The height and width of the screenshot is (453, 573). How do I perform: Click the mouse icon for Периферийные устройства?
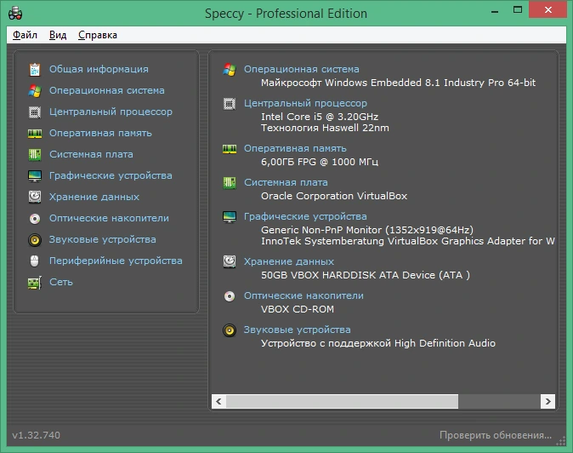click(x=34, y=261)
